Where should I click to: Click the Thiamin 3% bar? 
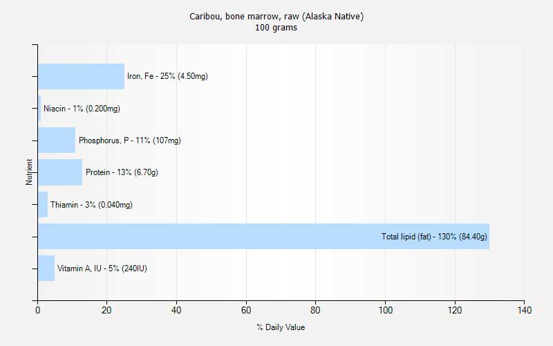(43, 204)
